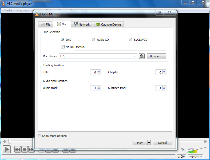
Task: Enable the No DVD menus checkbox
Action: [x=63, y=47]
